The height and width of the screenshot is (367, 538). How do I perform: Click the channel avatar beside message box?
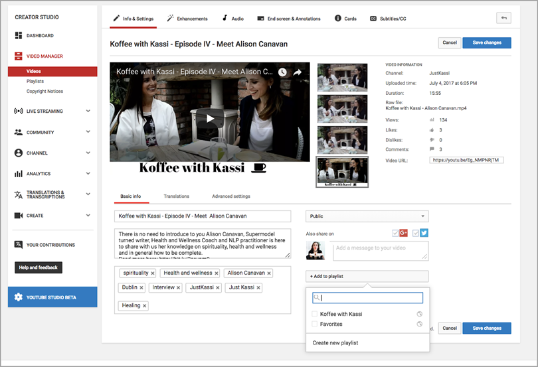pos(315,250)
